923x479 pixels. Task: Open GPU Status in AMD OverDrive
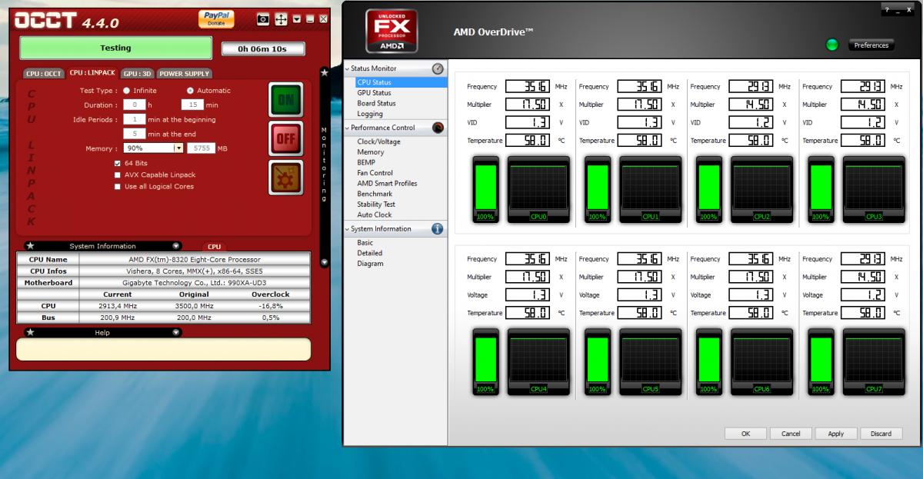[x=374, y=93]
